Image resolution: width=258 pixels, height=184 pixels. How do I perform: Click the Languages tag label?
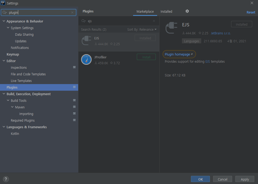191,41
